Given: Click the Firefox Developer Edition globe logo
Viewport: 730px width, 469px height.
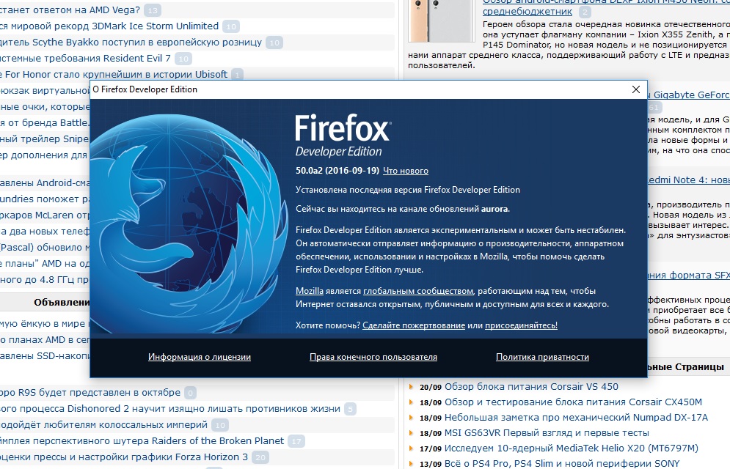Looking at the screenshot, I should pos(189,223).
